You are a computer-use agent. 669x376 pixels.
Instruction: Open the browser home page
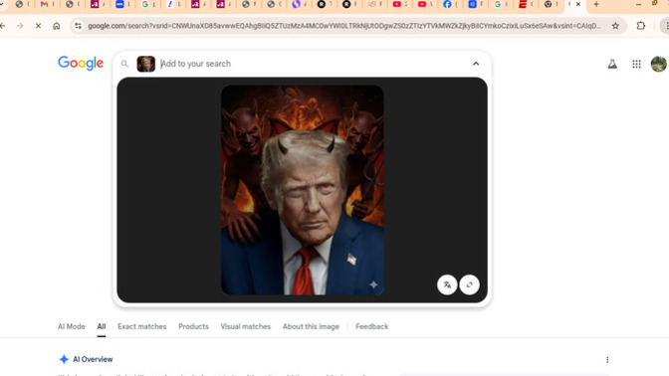click(57, 26)
